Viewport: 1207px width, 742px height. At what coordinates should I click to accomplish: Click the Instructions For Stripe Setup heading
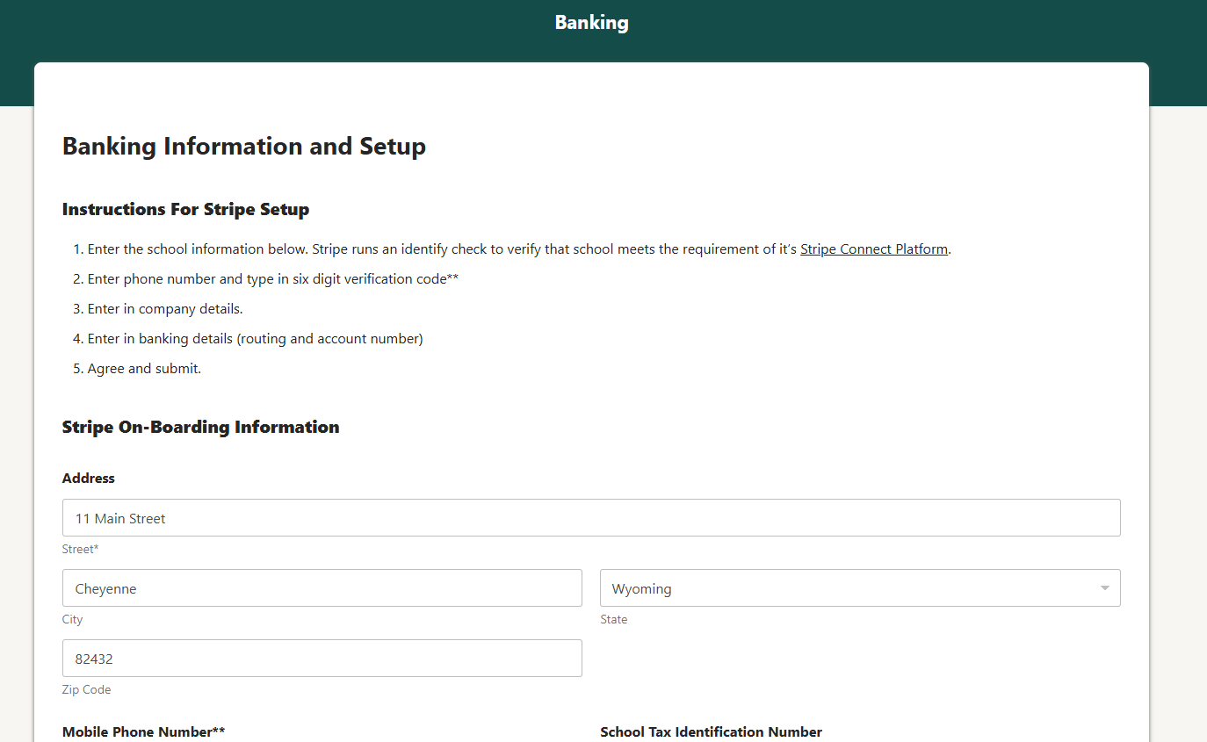pyautogui.click(x=185, y=210)
